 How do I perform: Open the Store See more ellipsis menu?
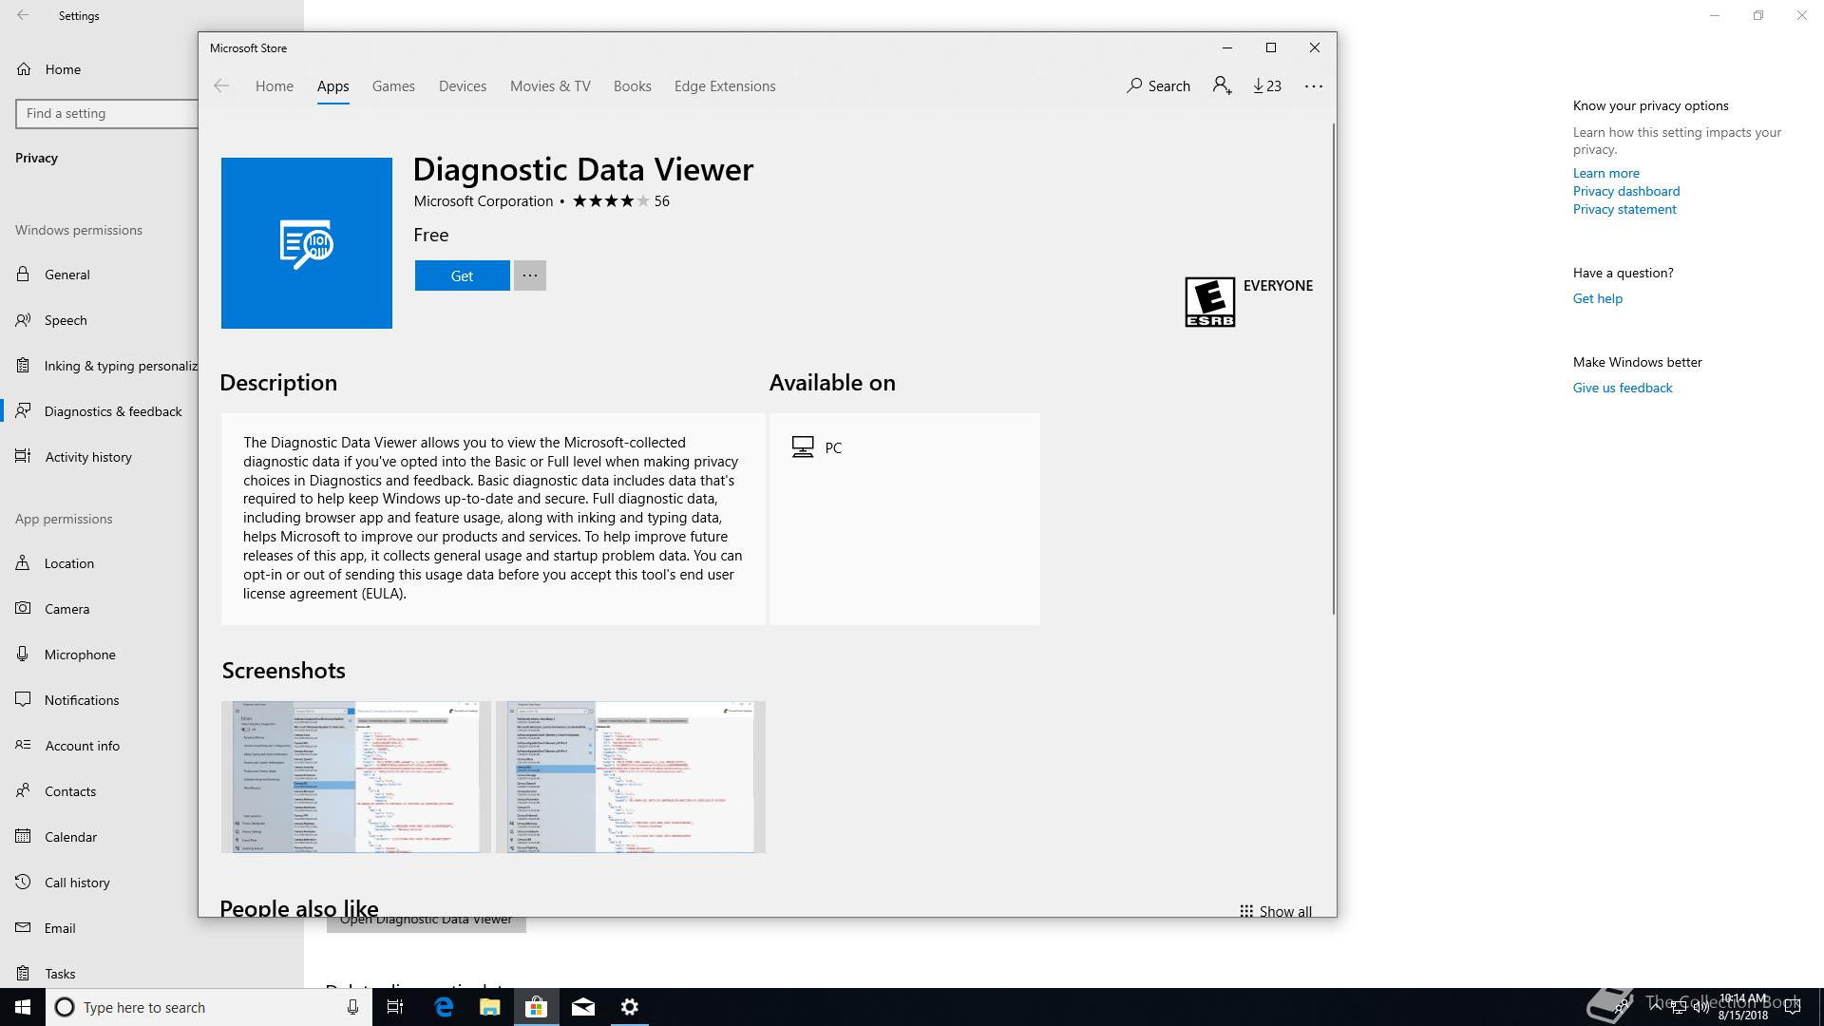coord(1314,86)
